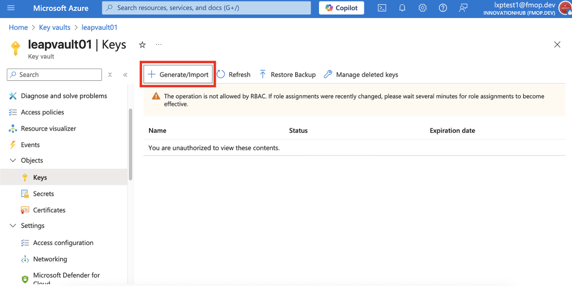Click the plus icon on Generate/Import
Image resolution: width=572 pixels, height=290 pixels.
tap(151, 74)
